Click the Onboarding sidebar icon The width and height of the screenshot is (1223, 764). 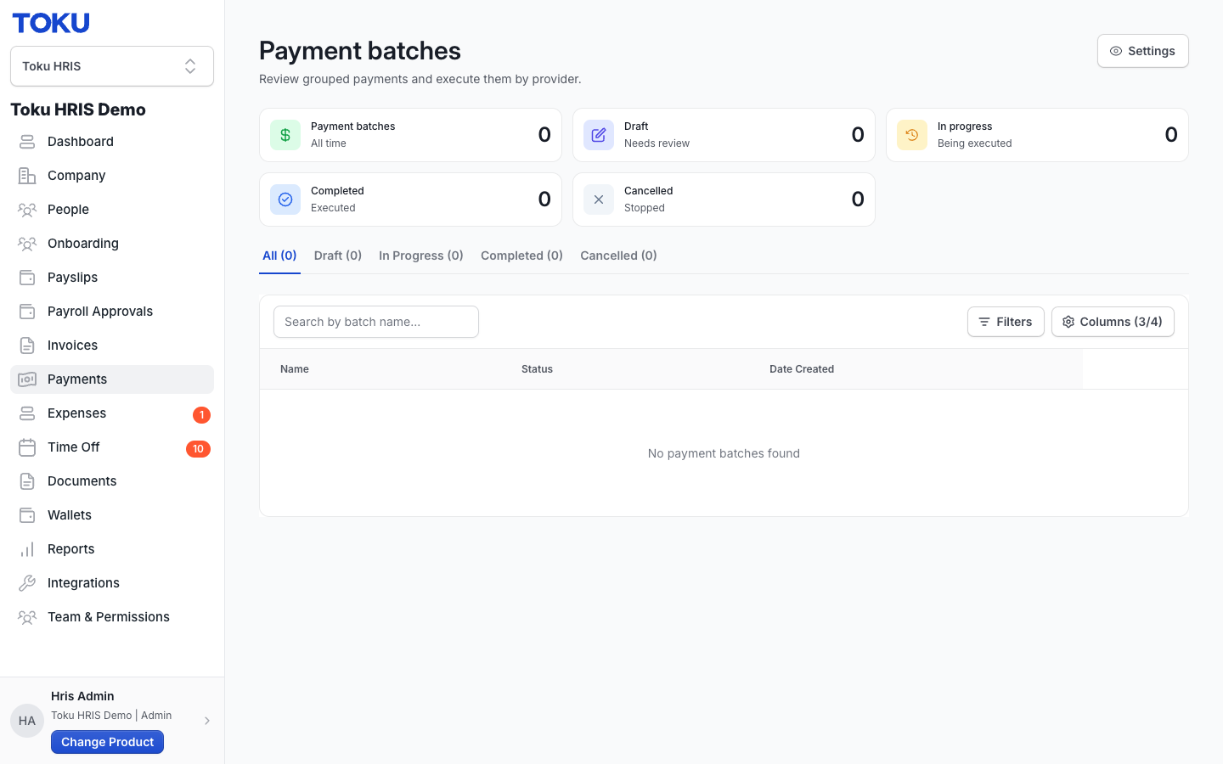click(x=27, y=244)
